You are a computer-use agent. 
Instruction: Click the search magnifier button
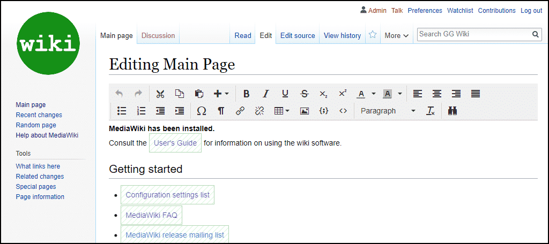click(535, 34)
